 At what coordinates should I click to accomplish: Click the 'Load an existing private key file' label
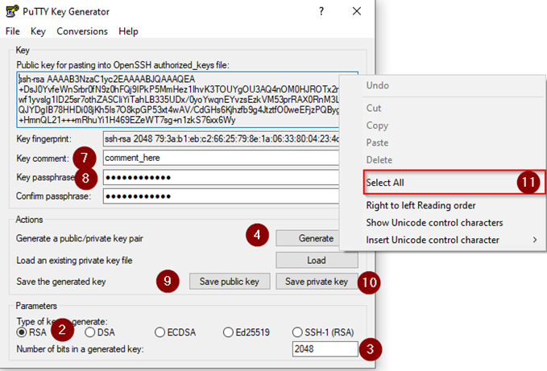(74, 261)
